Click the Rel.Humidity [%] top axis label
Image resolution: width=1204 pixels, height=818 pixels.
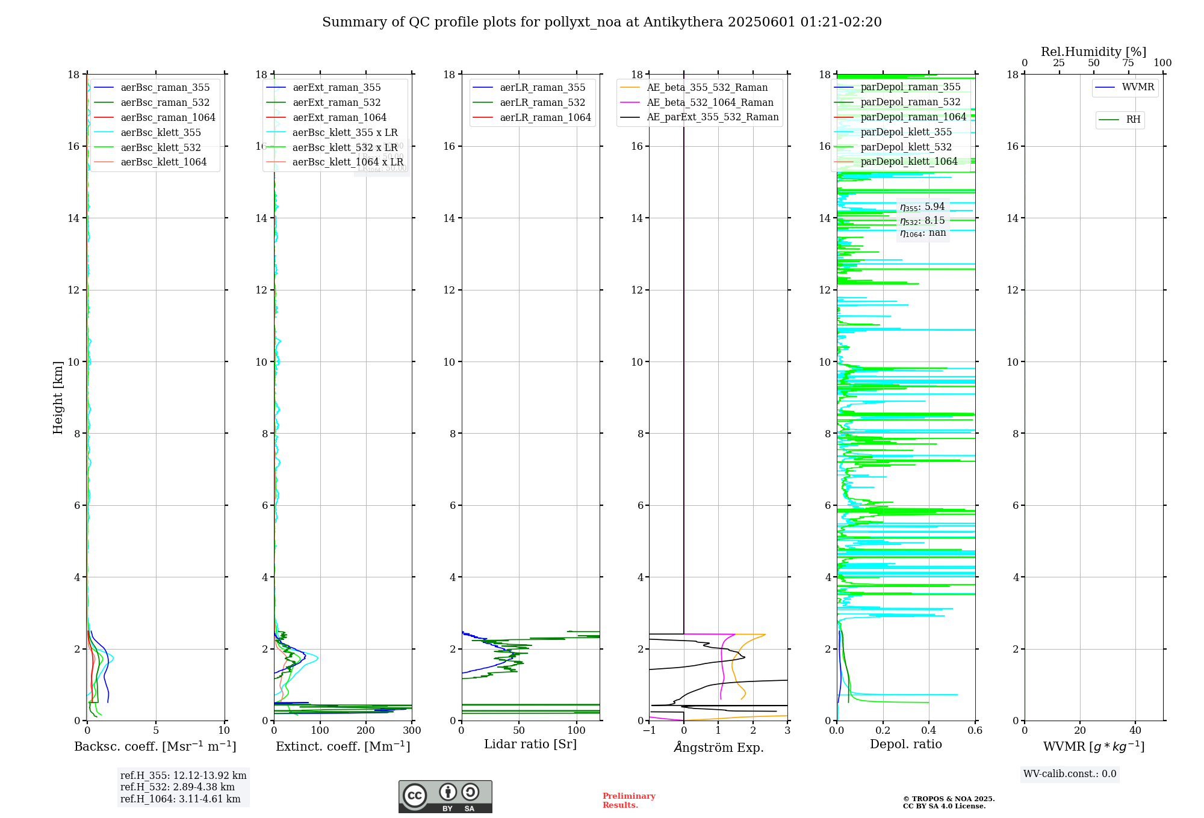point(1093,52)
